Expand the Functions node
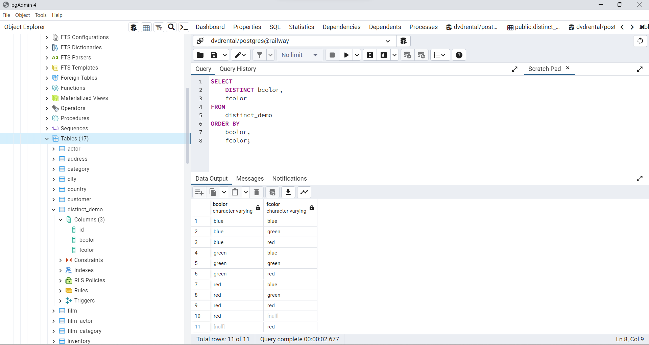The width and height of the screenshot is (649, 345). (x=47, y=88)
